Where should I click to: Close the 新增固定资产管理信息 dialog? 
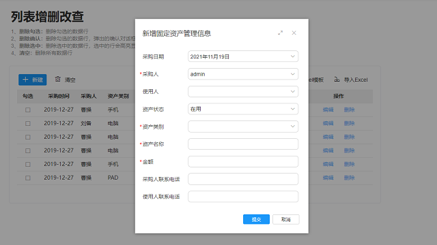pos(294,33)
